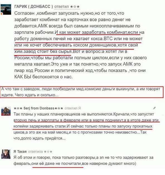Image resolution: width=165 pixels, height=175 pixels.
Task: Open ГАРИК ( ДОНБАСС ) profile avatar
Action: click(6, 9)
